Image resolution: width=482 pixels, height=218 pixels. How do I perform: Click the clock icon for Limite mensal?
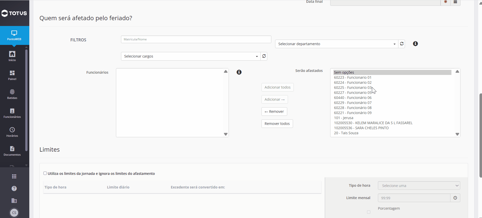coord(455,198)
